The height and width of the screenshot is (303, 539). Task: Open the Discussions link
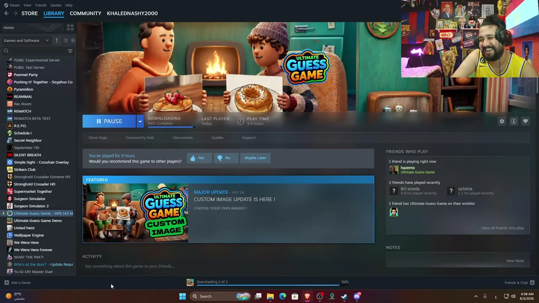point(183,138)
